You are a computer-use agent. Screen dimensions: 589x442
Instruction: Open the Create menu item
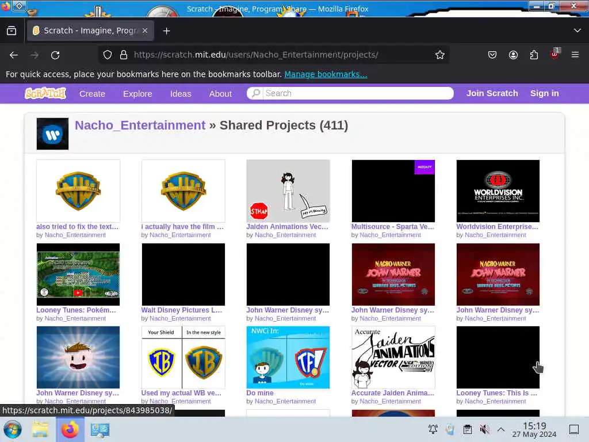point(92,94)
